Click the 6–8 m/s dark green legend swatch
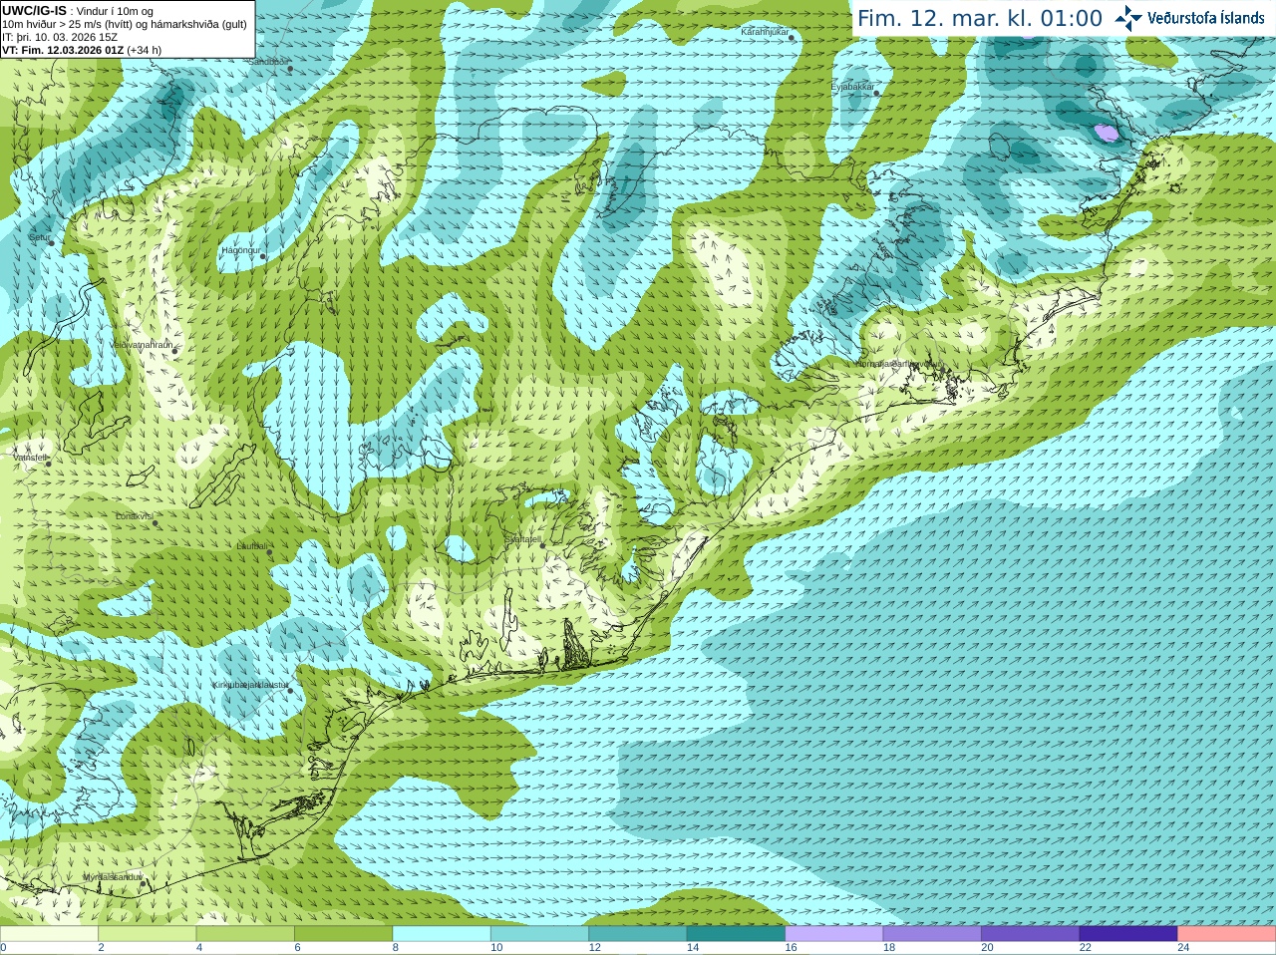 click(344, 934)
